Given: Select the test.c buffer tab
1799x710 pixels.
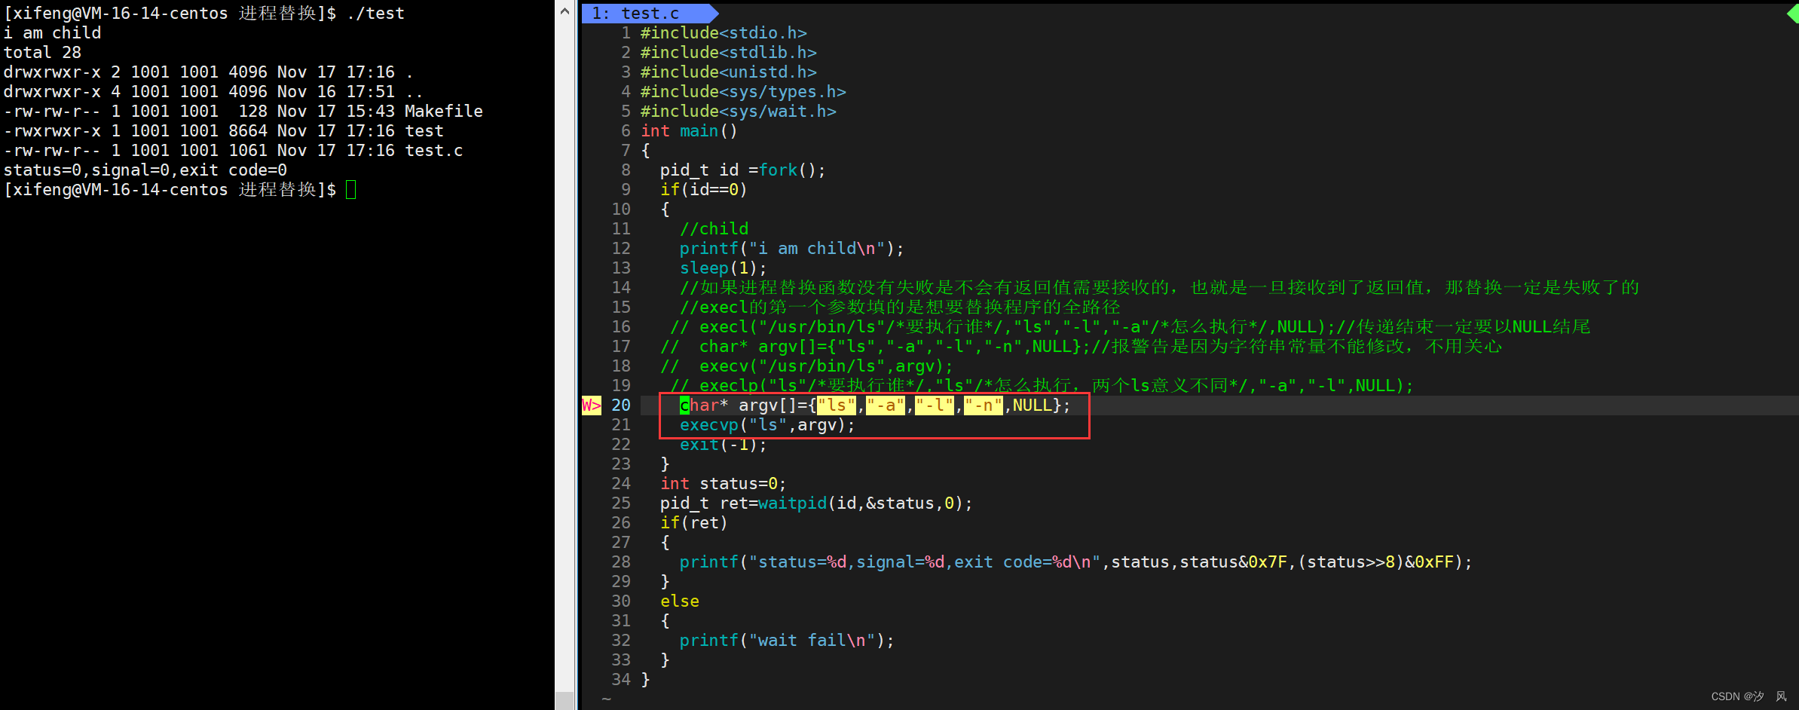Looking at the screenshot, I should (648, 13).
